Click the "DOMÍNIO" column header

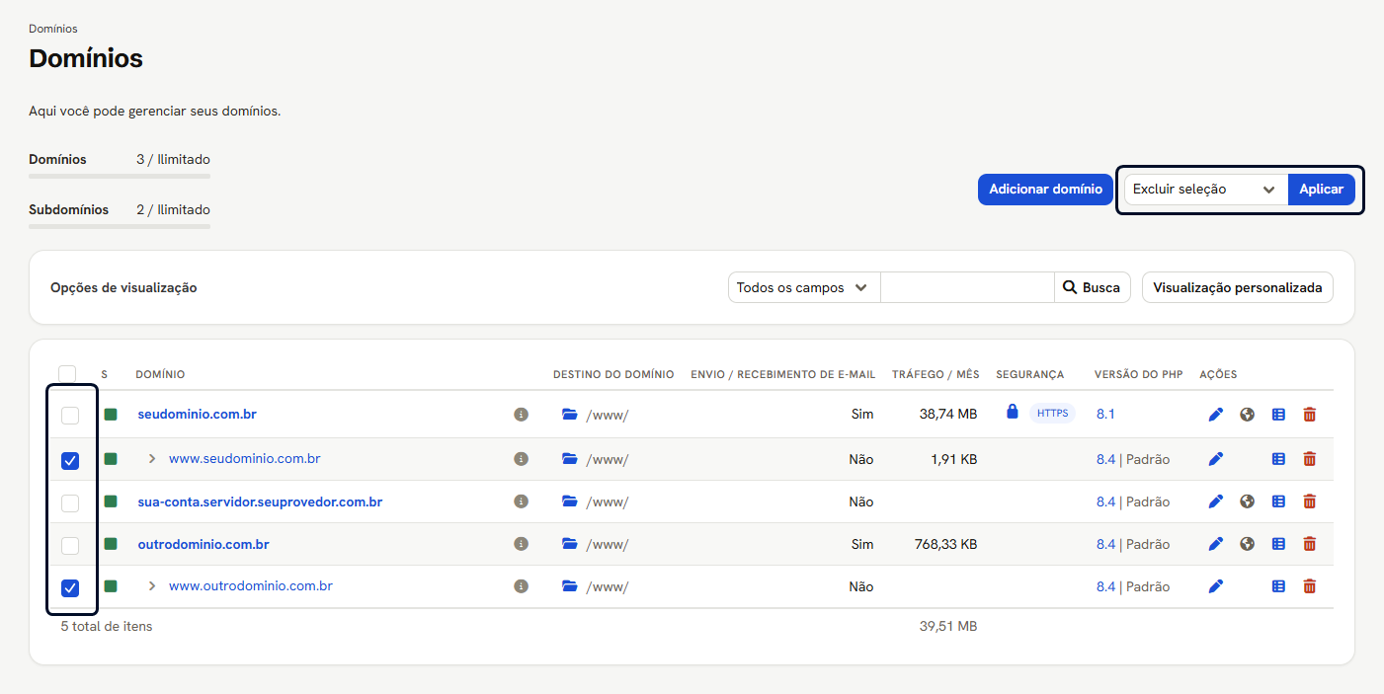click(x=160, y=375)
